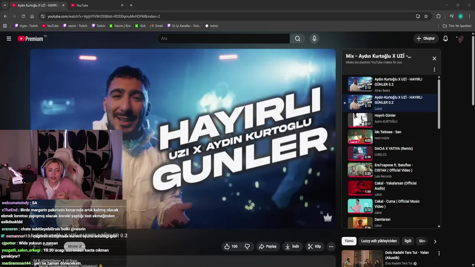Open a new browser tab
Screen dimensions: 475x267
(131, 5)
